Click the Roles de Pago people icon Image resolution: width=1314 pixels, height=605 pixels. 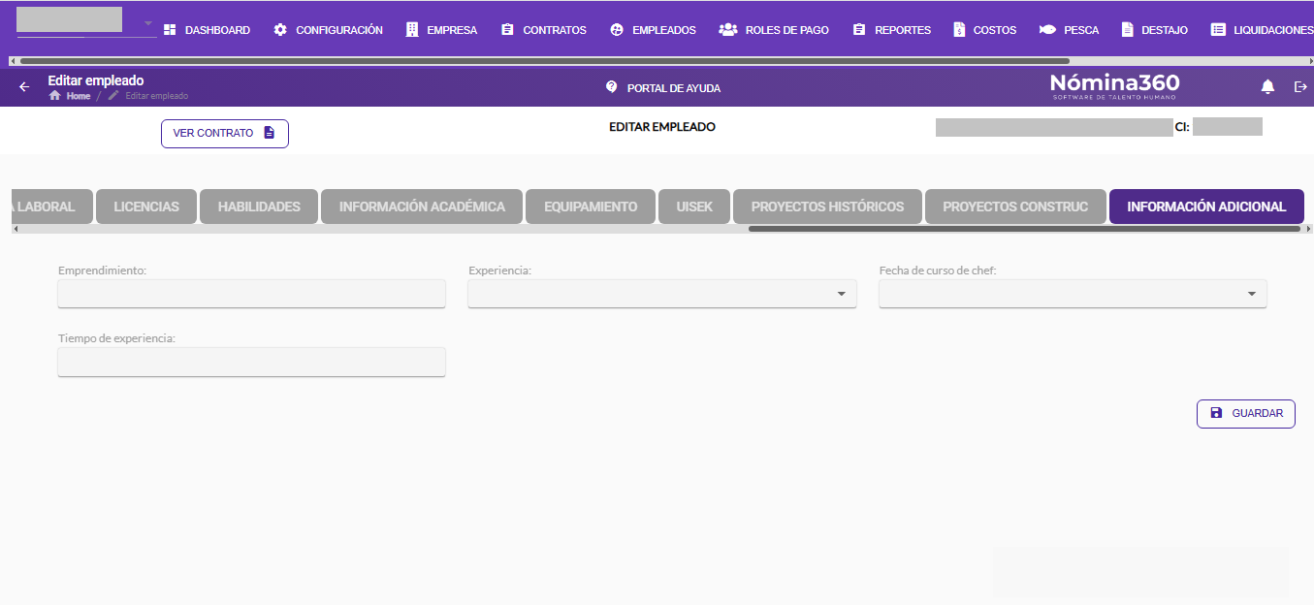tap(728, 30)
